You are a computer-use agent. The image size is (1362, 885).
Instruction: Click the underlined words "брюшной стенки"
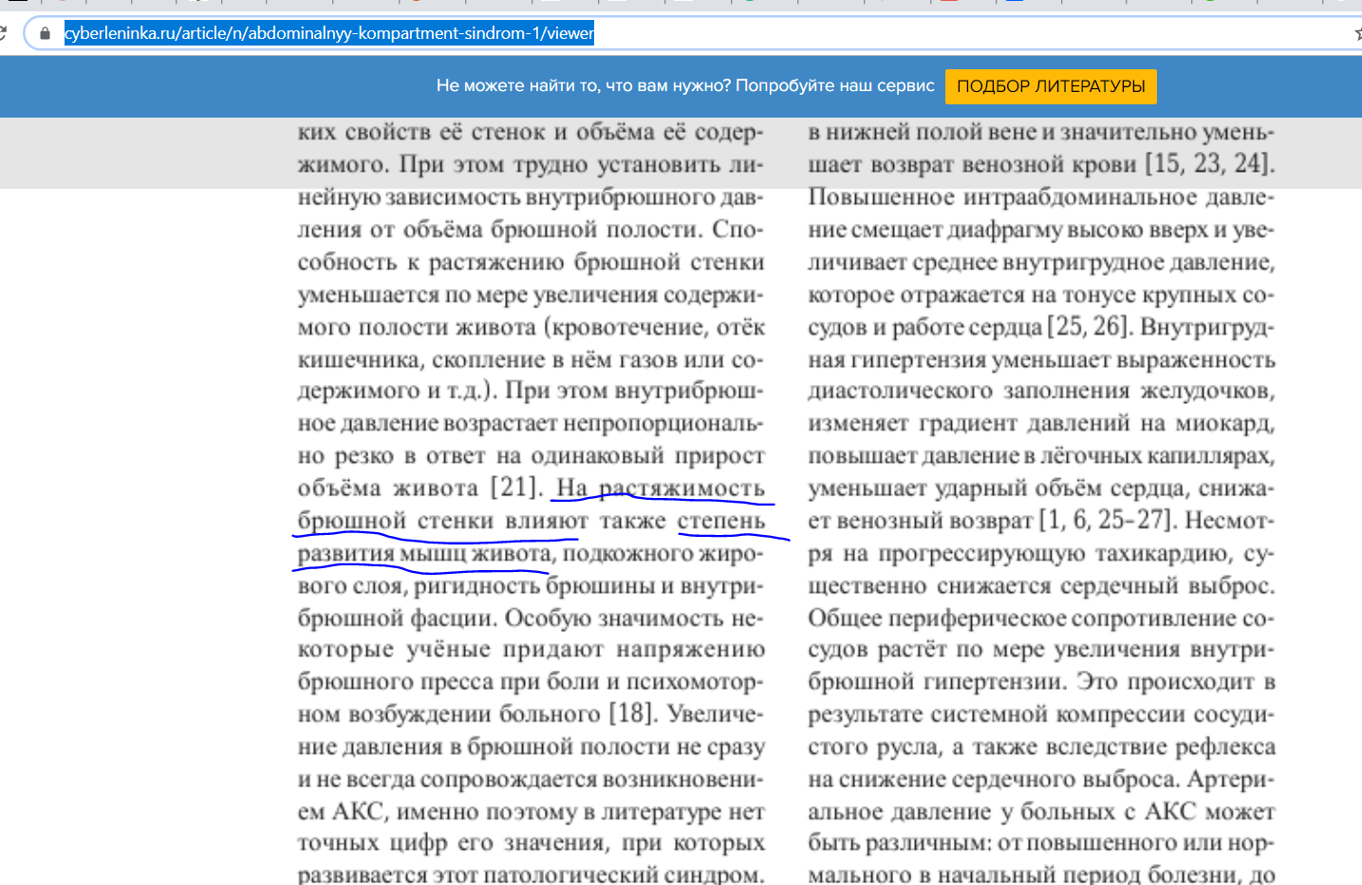click(395, 521)
